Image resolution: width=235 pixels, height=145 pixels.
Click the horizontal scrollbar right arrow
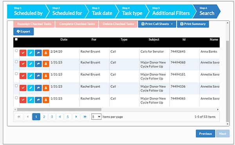(x=218, y=109)
